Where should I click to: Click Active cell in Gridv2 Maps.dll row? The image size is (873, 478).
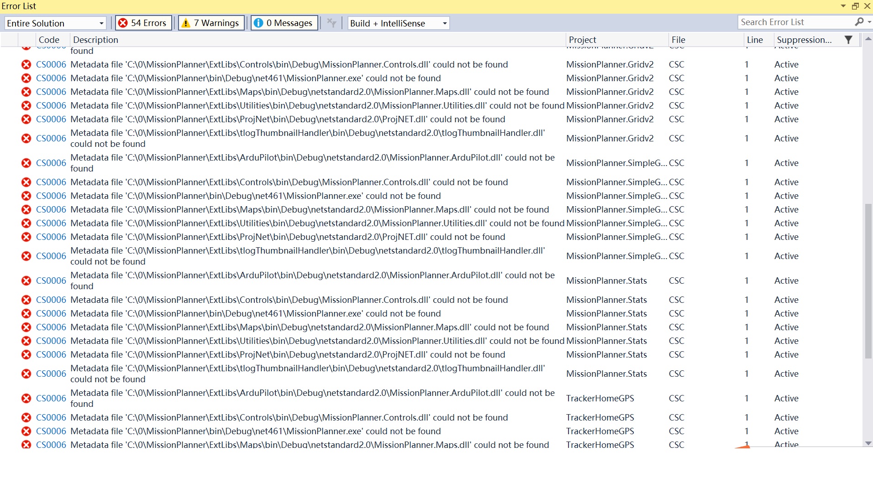tap(786, 92)
